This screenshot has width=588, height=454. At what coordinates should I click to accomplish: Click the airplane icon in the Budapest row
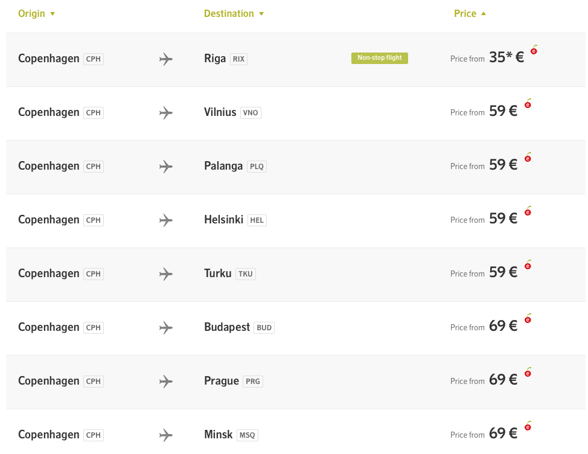pos(166,328)
